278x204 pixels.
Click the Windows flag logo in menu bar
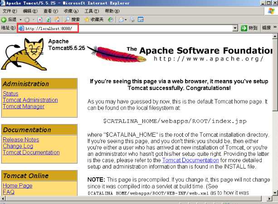pyautogui.click(x=271, y=11)
